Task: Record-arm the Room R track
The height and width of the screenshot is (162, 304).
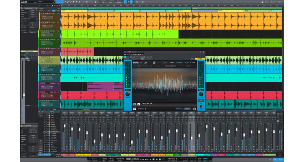Action: 47,22
